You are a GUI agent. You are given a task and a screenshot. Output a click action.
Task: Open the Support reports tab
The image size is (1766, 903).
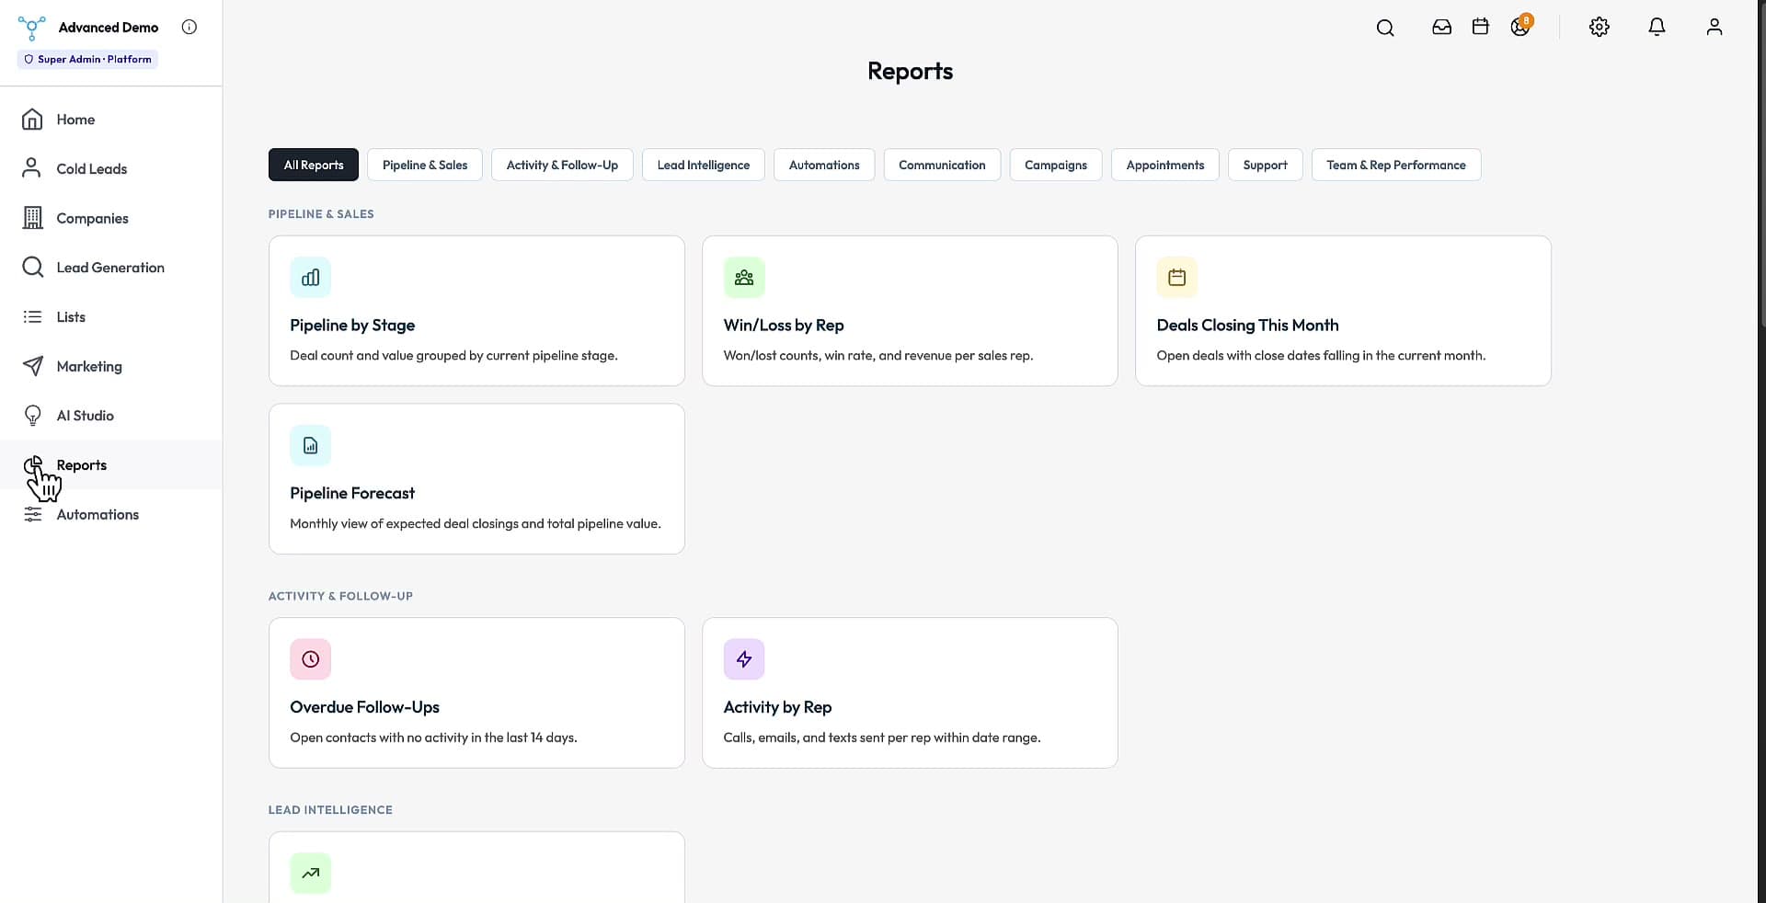(x=1266, y=165)
